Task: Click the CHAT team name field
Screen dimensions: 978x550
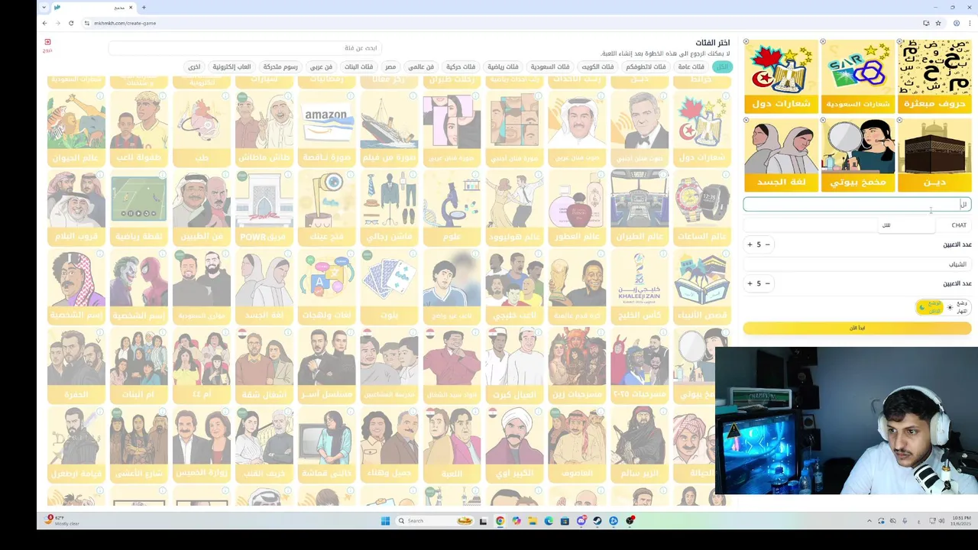Action: pyautogui.click(x=857, y=225)
